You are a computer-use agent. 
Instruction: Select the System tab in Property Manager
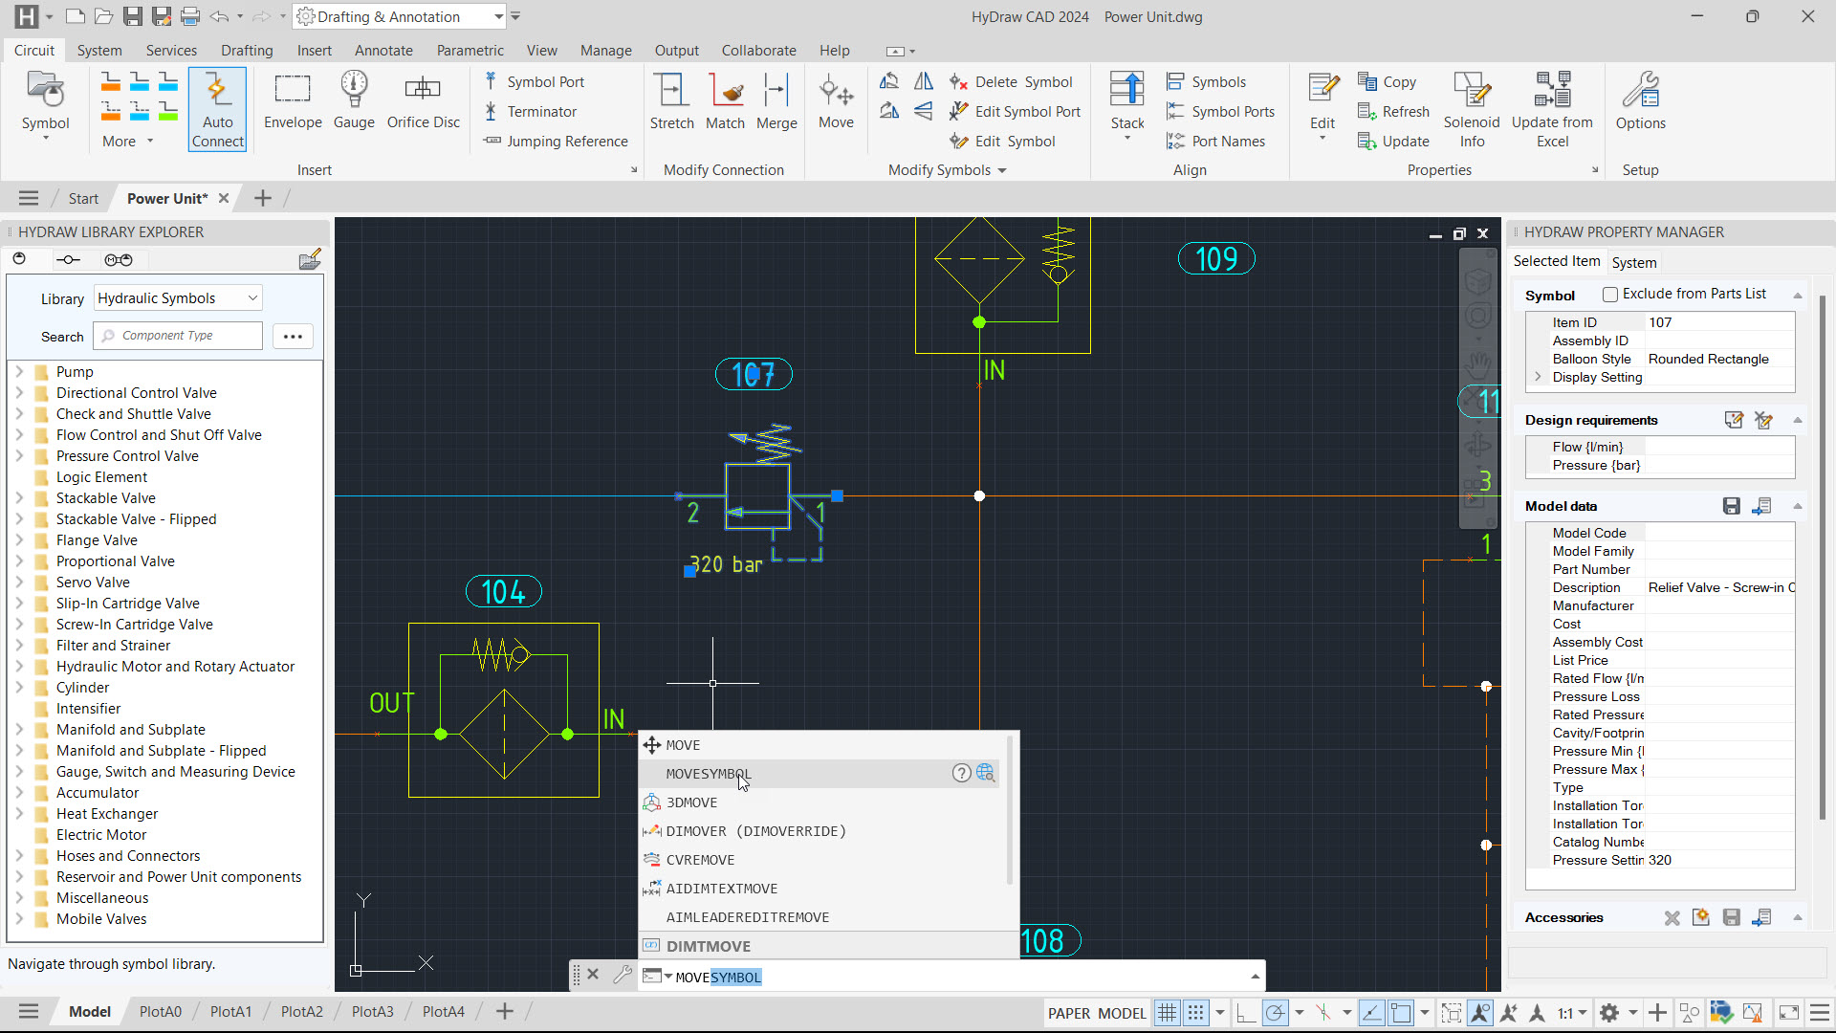[1633, 262]
